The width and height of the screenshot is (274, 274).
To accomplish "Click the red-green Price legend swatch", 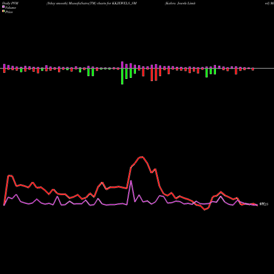I will point(3,12).
